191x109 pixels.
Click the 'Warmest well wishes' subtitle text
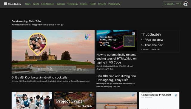(36, 25)
